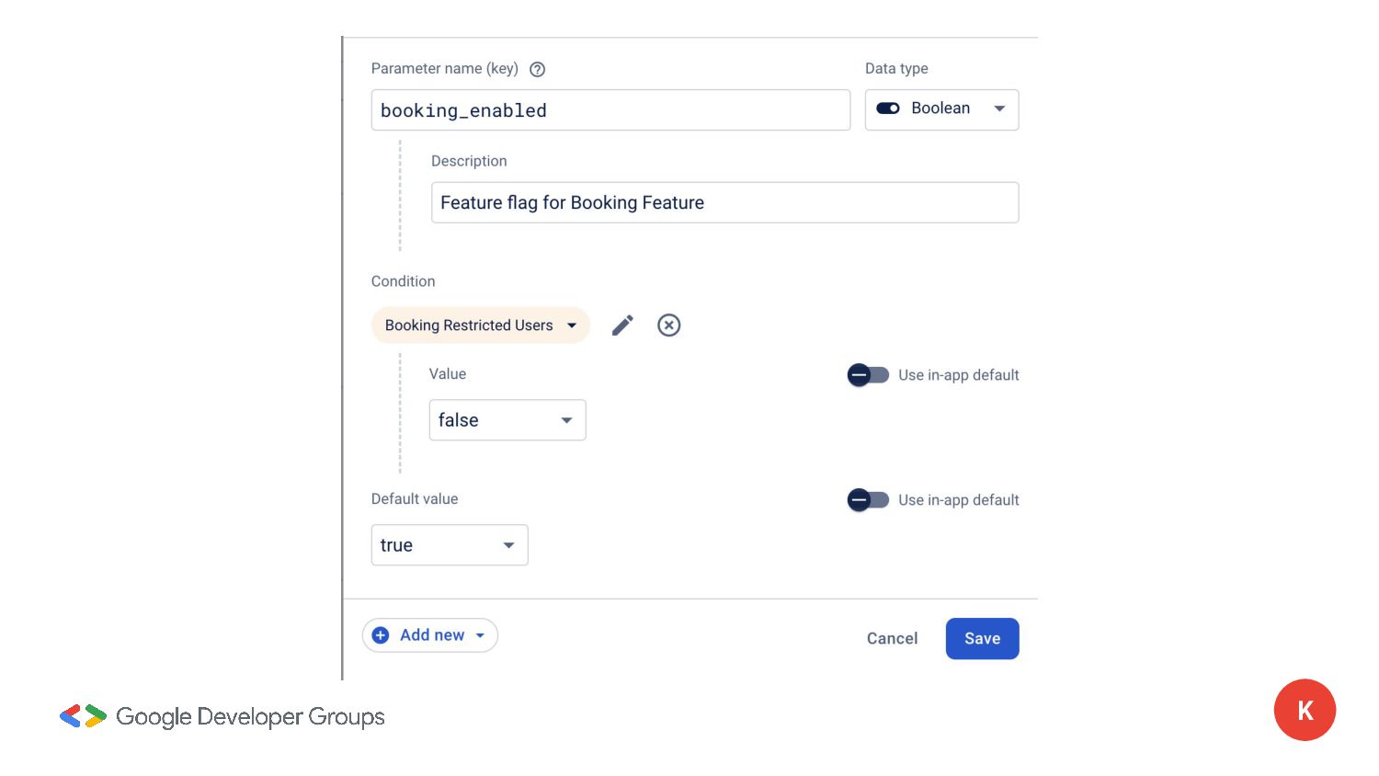Click the Cancel button
This screenshot has width=1379, height=776.
892,639
